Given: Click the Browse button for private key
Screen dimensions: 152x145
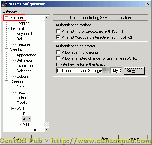Looking at the screenshot, I should point(134,71).
